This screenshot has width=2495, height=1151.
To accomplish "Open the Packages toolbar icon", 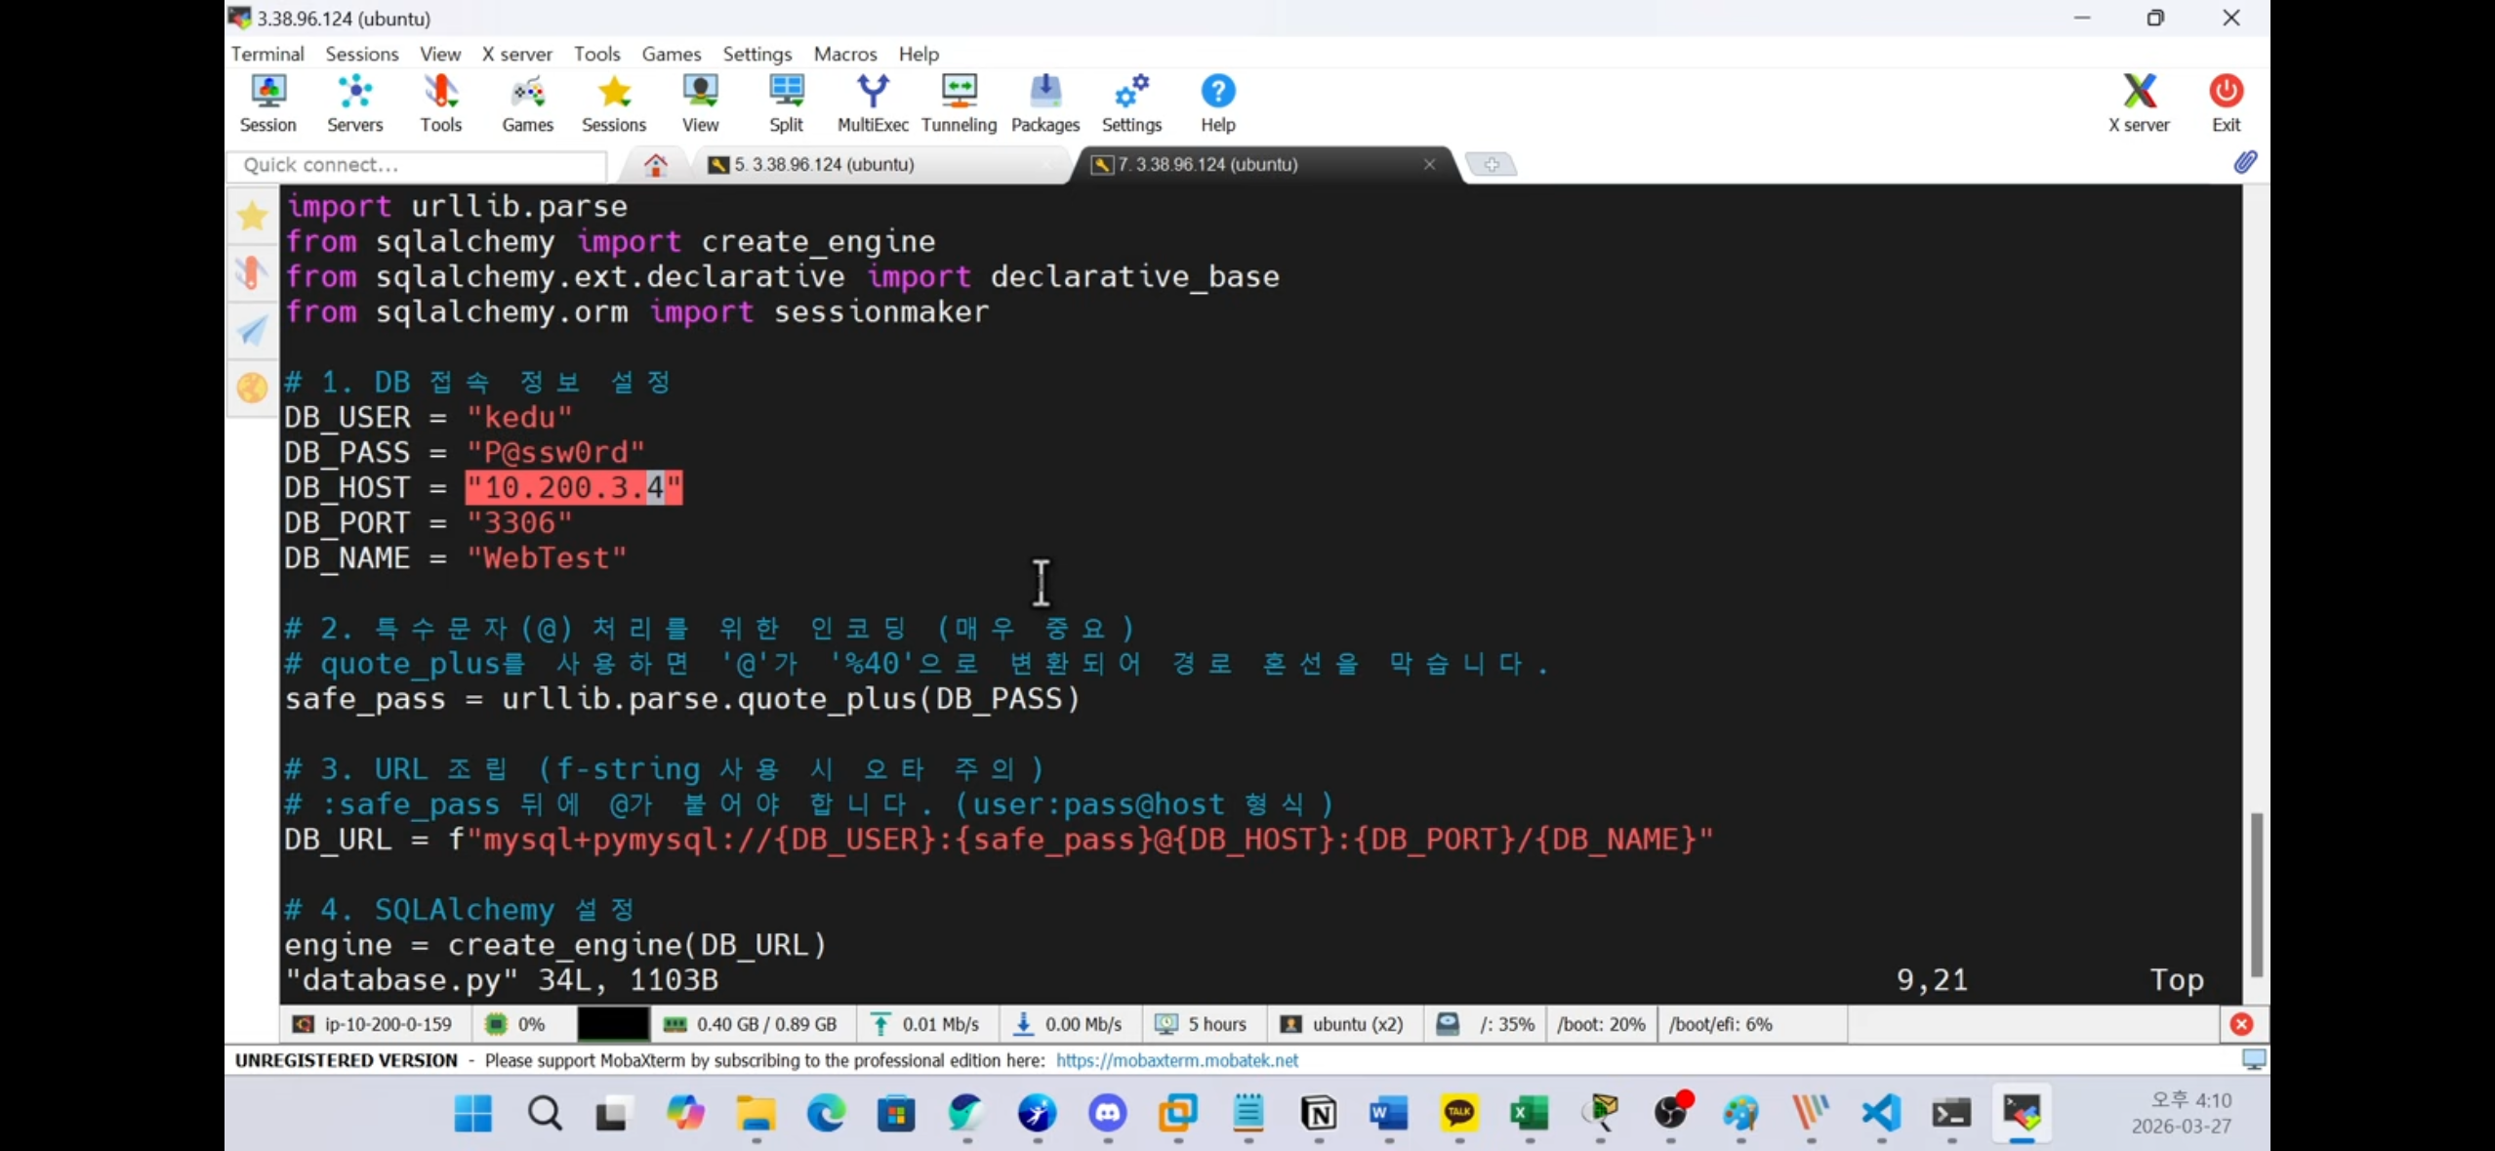I will [1044, 103].
